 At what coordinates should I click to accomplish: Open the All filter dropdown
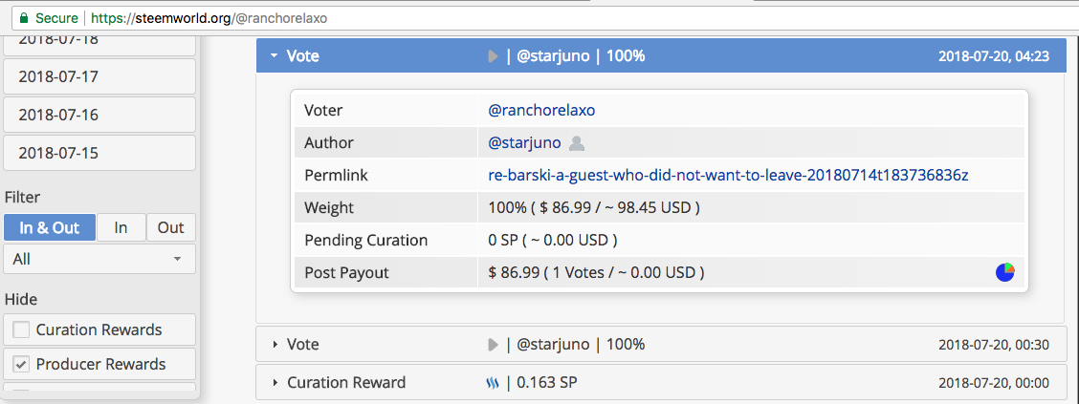coord(99,259)
